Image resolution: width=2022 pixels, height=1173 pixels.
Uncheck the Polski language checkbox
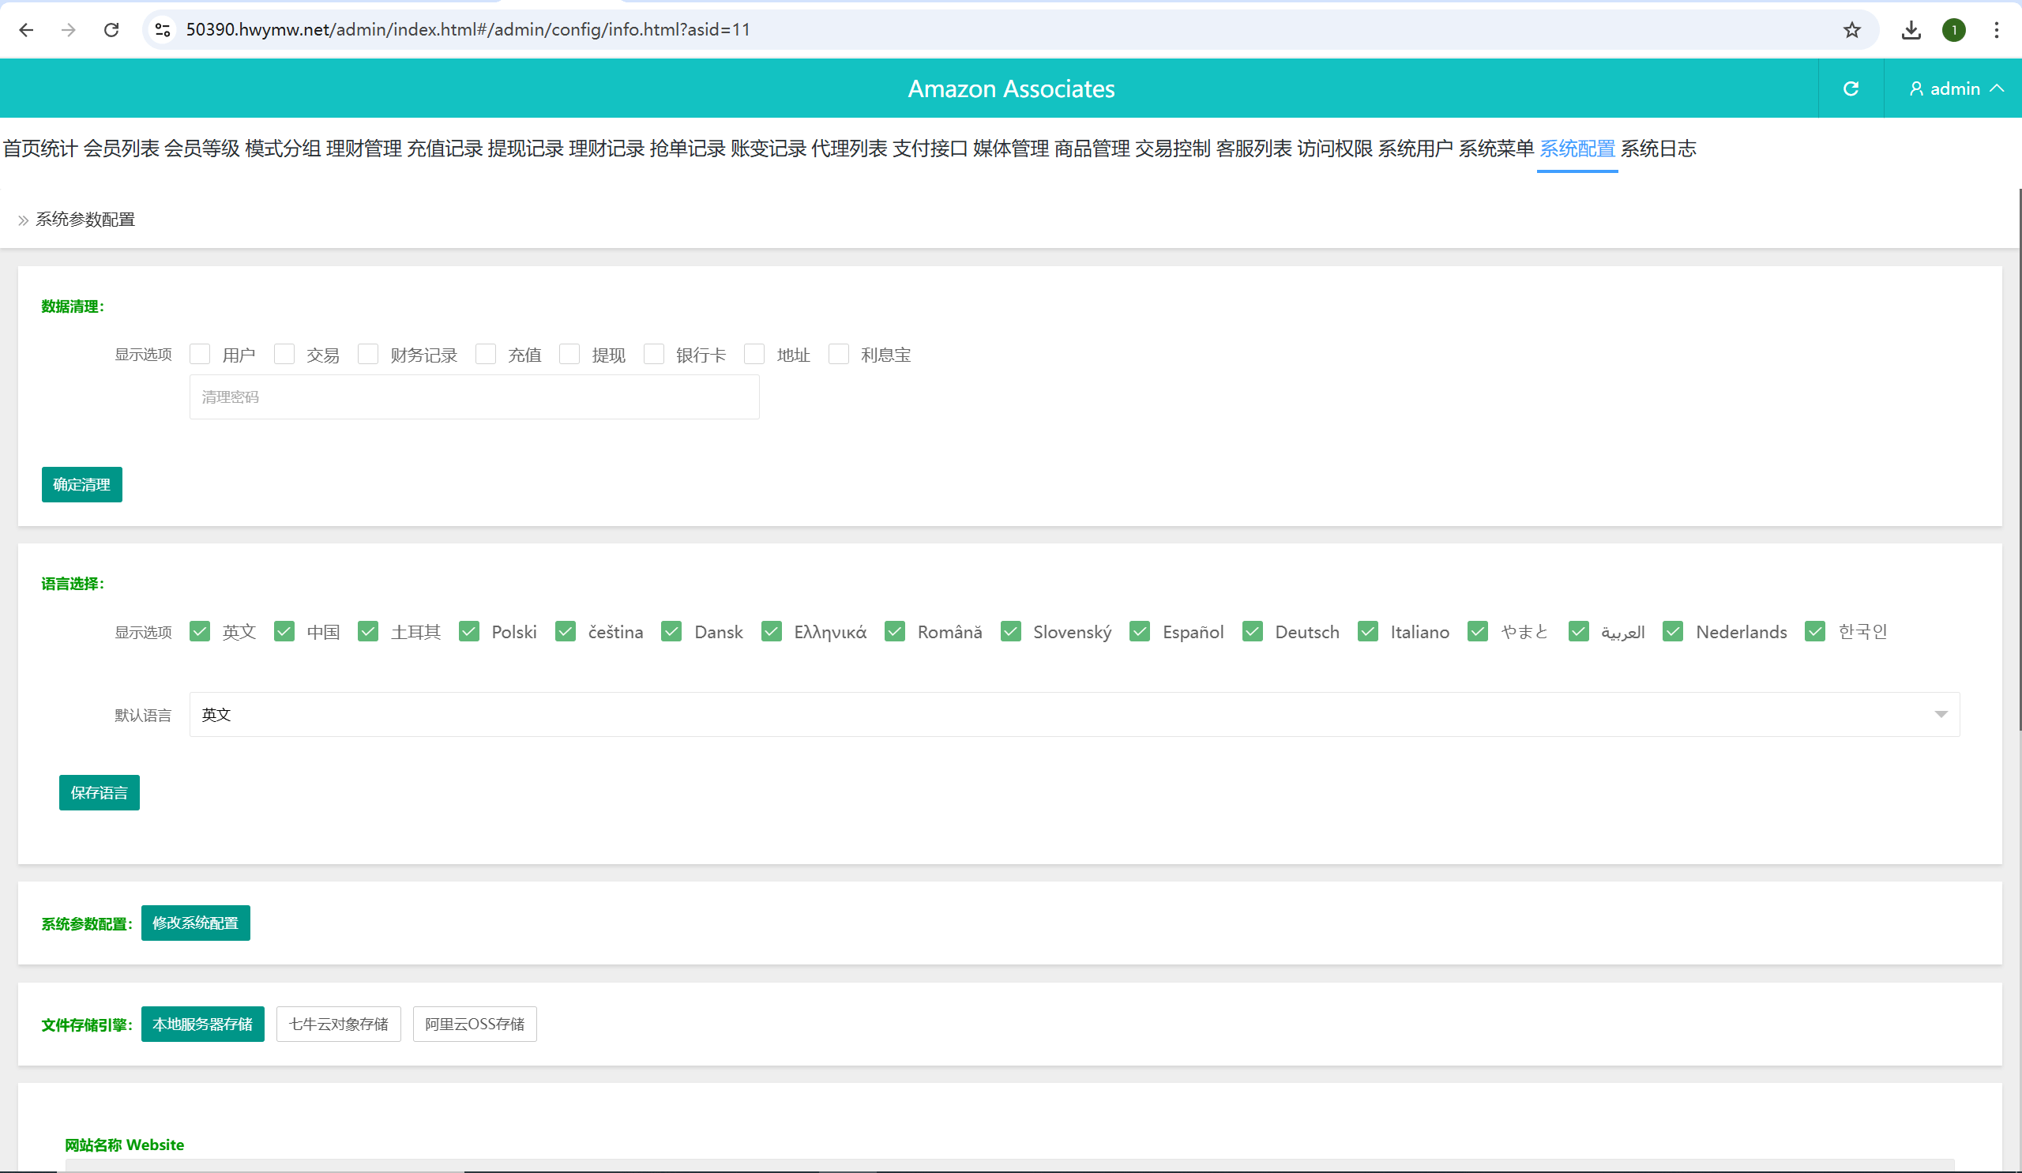469,631
